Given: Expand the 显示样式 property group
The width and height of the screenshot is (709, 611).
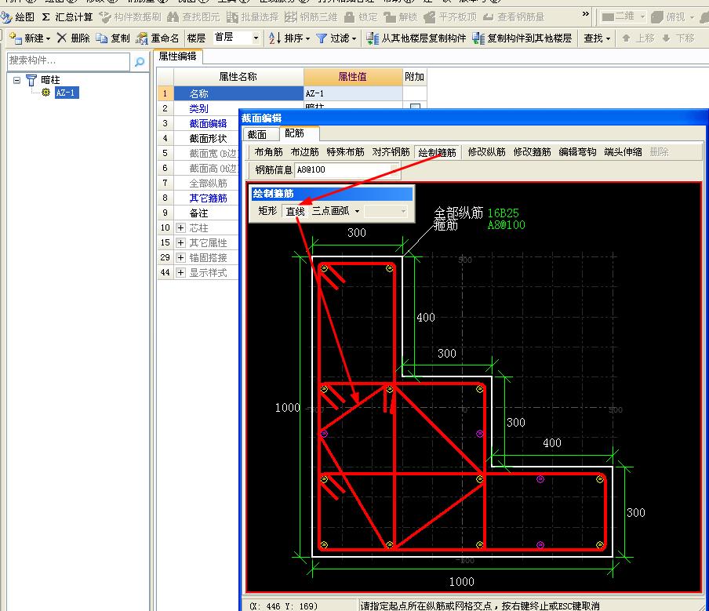Looking at the screenshot, I should 180,272.
